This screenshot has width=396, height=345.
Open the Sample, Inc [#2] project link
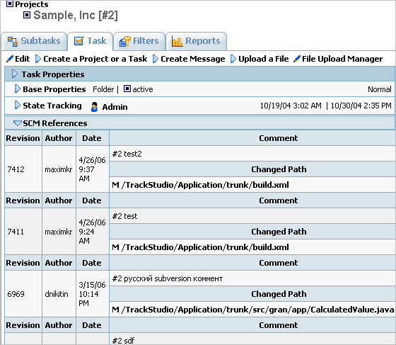76,15
